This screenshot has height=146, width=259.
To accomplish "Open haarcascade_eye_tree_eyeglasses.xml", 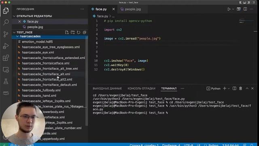I will click(51, 47).
